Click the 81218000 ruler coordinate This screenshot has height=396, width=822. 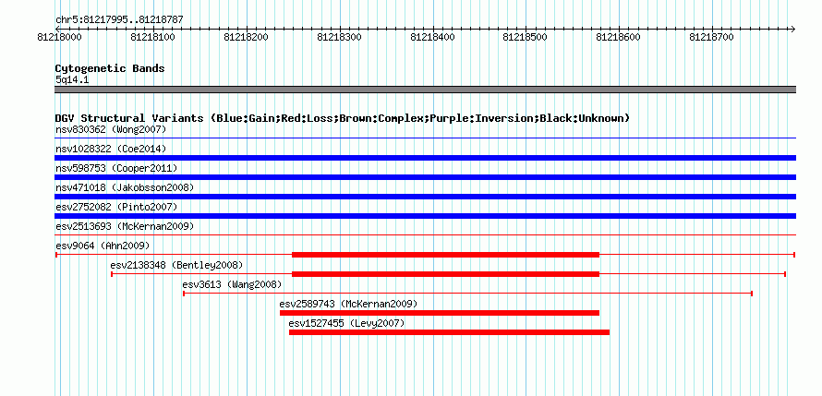[59, 37]
